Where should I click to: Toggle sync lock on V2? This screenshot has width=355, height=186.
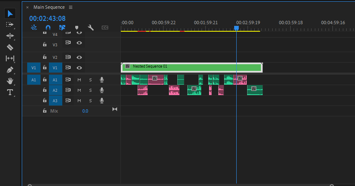(68, 57)
